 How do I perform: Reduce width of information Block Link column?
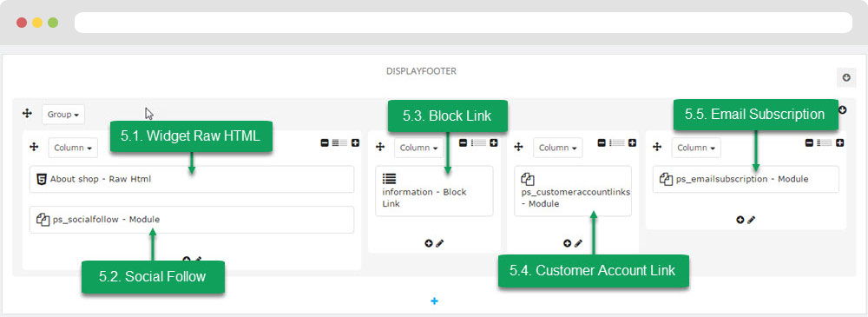click(464, 142)
